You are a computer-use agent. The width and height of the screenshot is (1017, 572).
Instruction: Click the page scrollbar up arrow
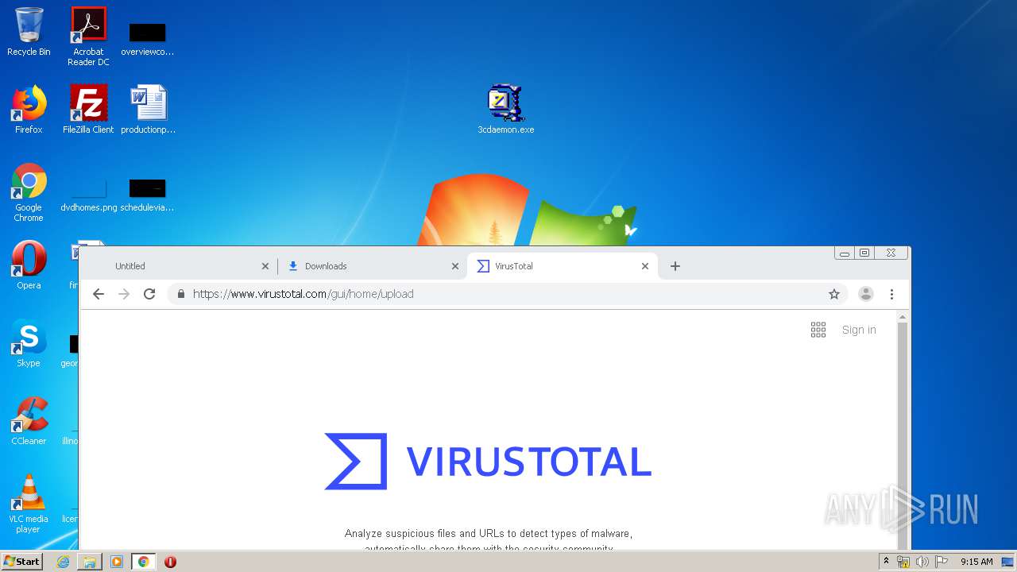pos(902,317)
